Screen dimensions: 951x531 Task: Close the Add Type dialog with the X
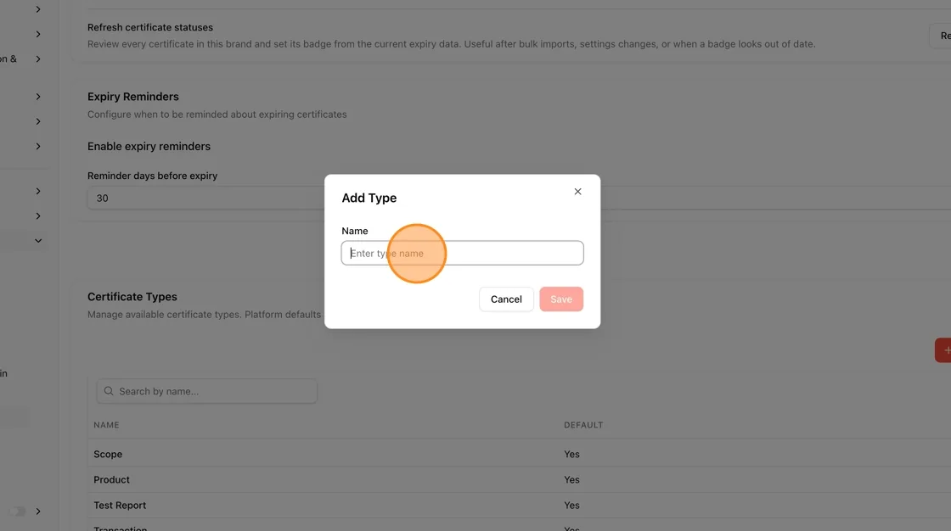(577, 192)
